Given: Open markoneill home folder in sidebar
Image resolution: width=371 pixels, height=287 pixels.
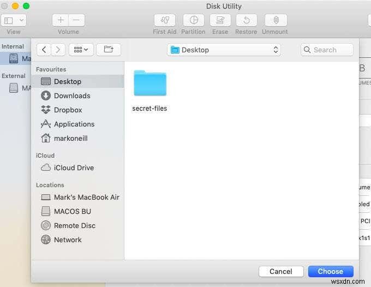Looking at the screenshot, I should click(77, 139).
